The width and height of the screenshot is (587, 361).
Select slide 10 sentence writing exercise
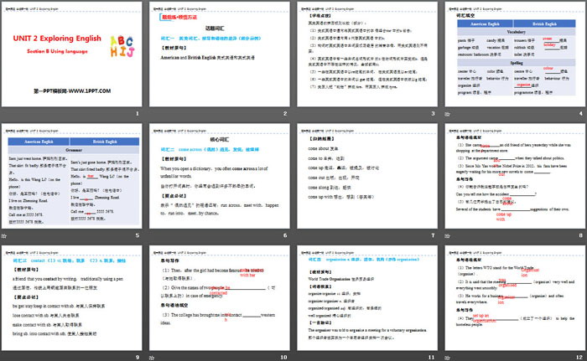220,298
